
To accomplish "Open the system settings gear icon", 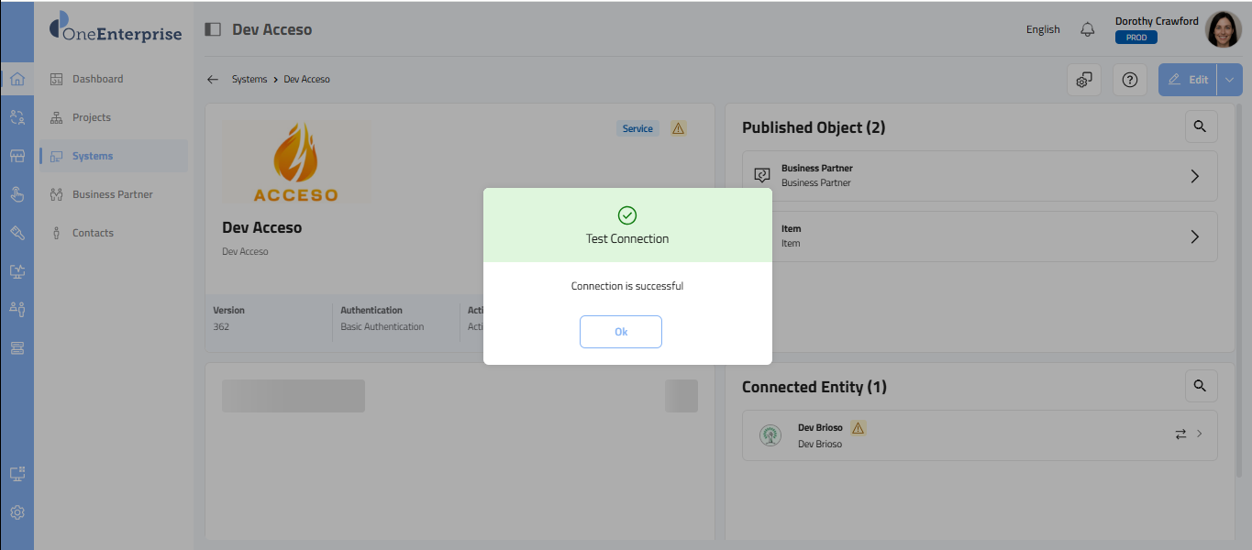I will (x=1083, y=80).
